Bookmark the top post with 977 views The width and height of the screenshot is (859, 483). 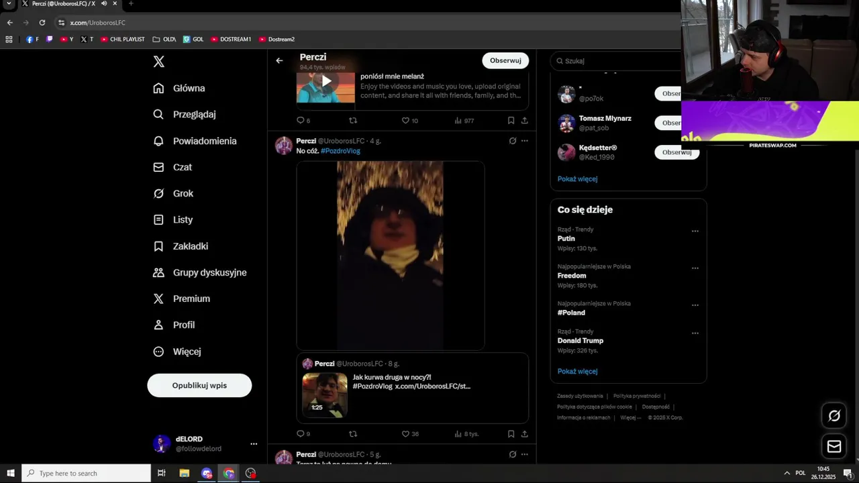[x=511, y=121]
